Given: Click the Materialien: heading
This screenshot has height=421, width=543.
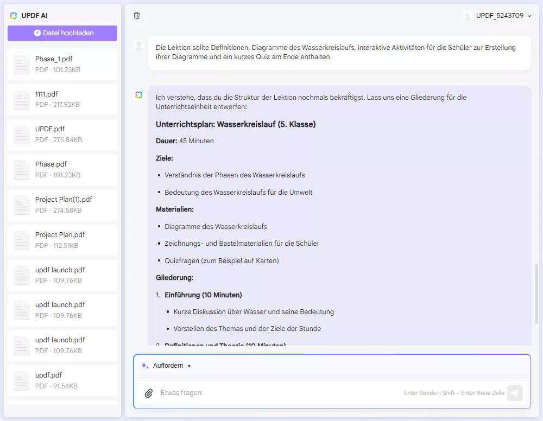Looking at the screenshot, I should click(174, 209).
